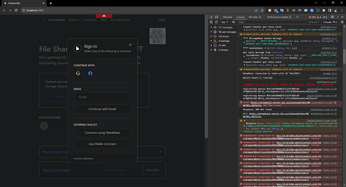Toggle the console sidebar panel icon
Viewport: 346px width, 187px height.
pyautogui.click(x=211, y=22)
